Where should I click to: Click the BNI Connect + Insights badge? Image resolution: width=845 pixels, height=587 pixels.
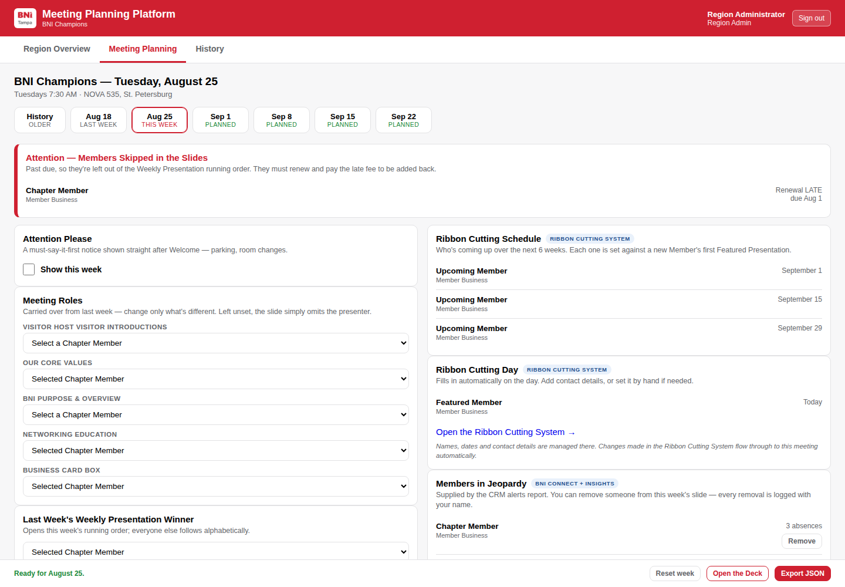click(x=574, y=484)
